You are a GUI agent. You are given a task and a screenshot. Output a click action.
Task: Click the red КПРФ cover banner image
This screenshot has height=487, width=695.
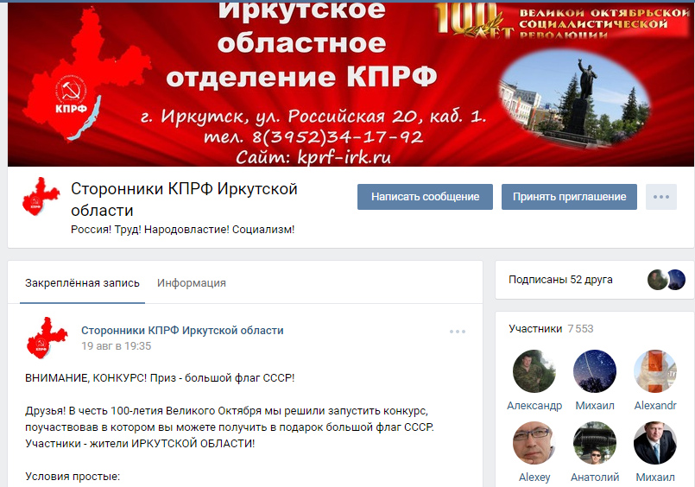click(x=351, y=85)
